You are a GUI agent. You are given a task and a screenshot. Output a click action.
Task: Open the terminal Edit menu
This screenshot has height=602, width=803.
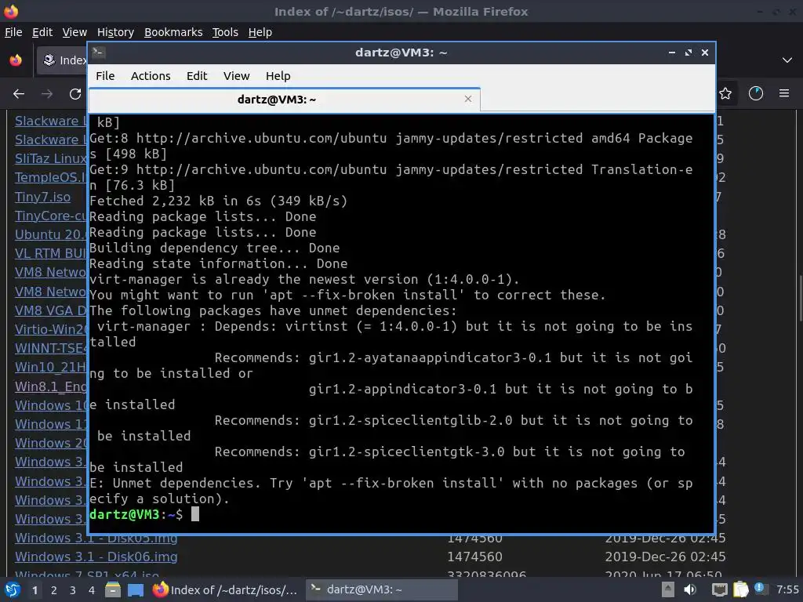click(x=197, y=76)
